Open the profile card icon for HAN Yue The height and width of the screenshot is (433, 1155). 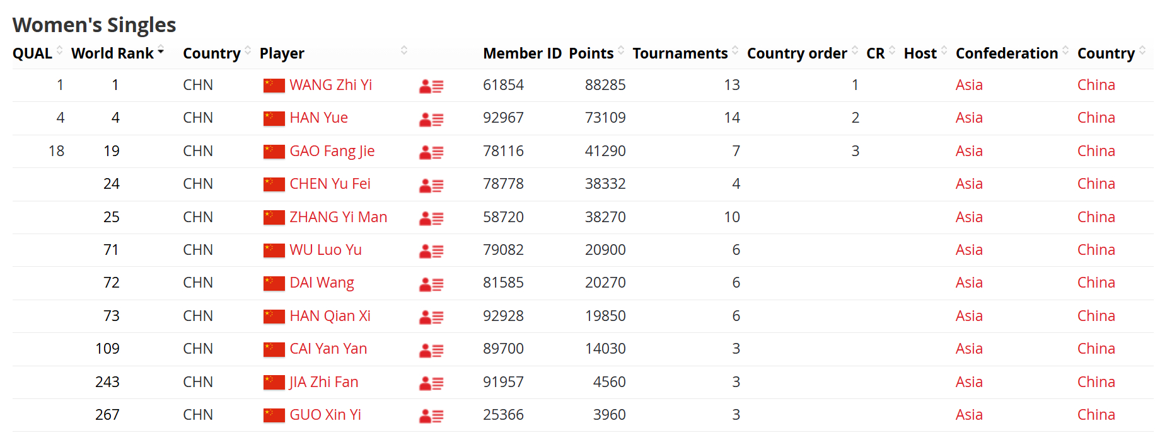431,119
